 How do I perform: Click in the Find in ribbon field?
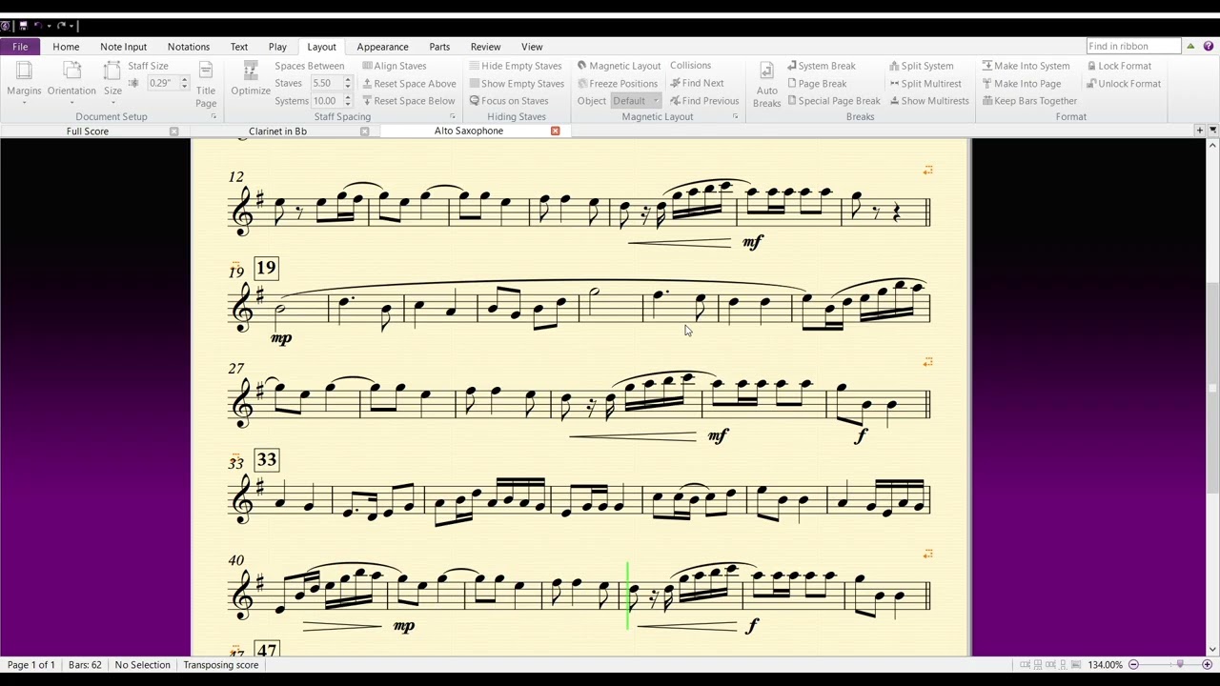[x=1133, y=46]
